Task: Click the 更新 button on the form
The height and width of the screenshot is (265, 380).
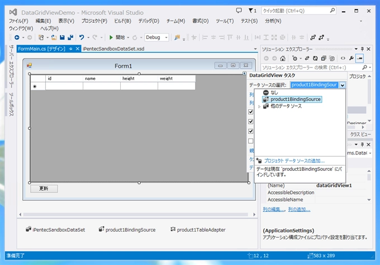Action: 44,189
